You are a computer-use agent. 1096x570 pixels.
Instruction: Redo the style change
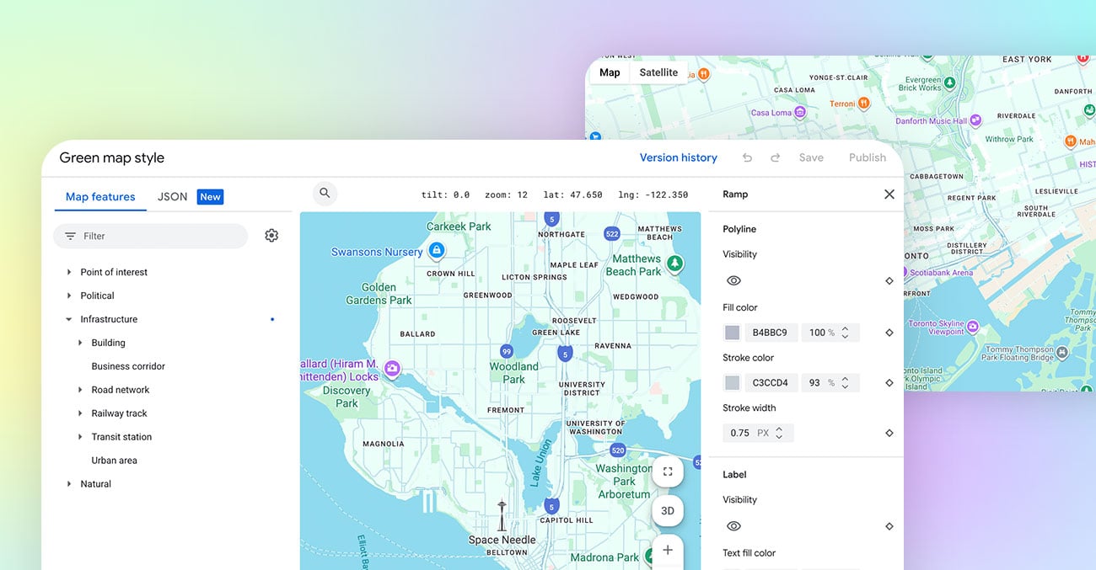click(x=775, y=157)
